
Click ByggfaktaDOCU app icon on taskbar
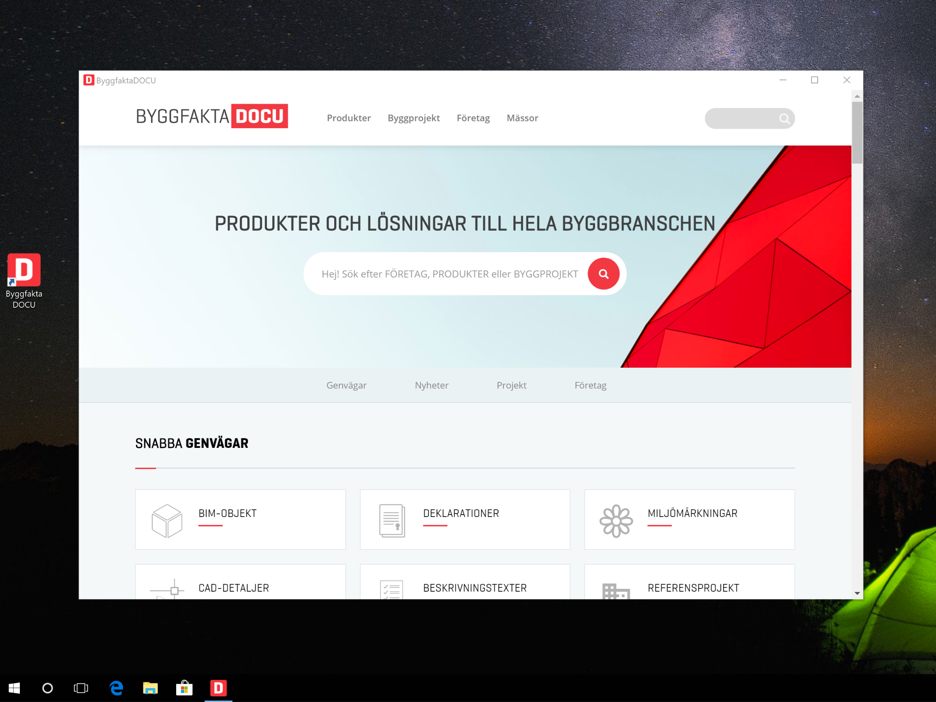(x=218, y=688)
